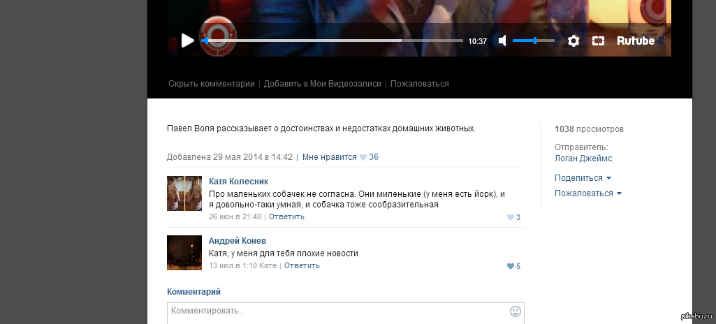Add the video via Добавить в Мои Видеозаписи
The width and height of the screenshot is (716, 324).
323,84
